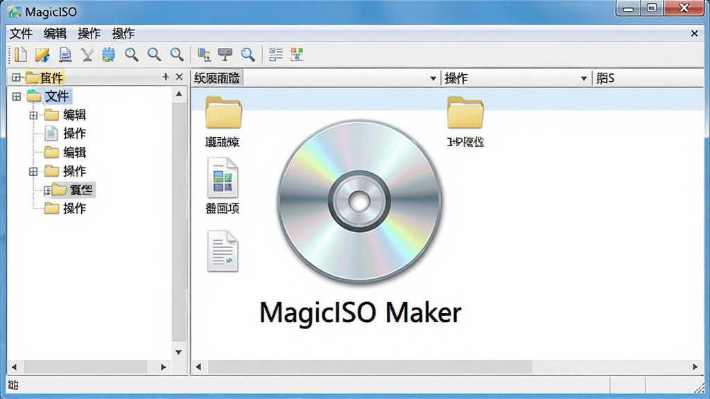
Task: Click the colored tiles toolbar icon
Action: [297, 55]
